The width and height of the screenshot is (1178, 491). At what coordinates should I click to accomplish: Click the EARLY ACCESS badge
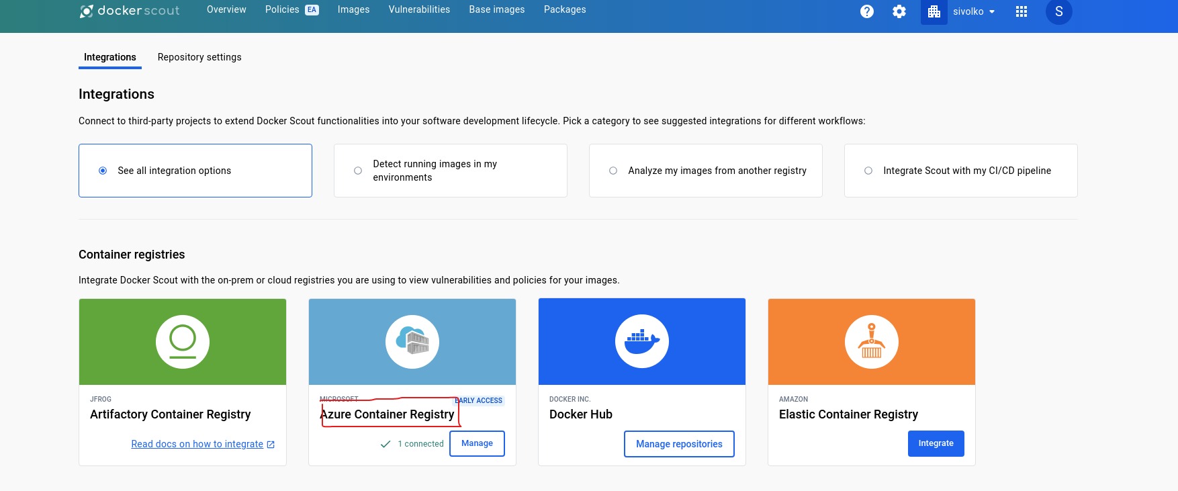(x=480, y=400)
